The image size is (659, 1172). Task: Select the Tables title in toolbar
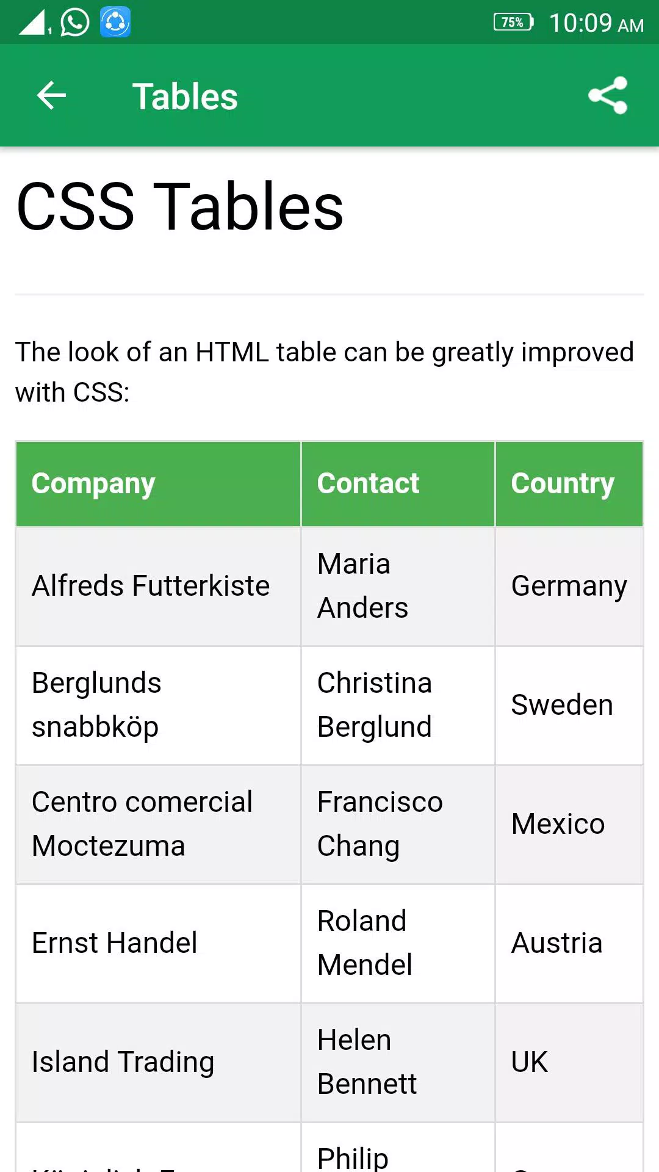pyautogui.click(x=185, y=96)
